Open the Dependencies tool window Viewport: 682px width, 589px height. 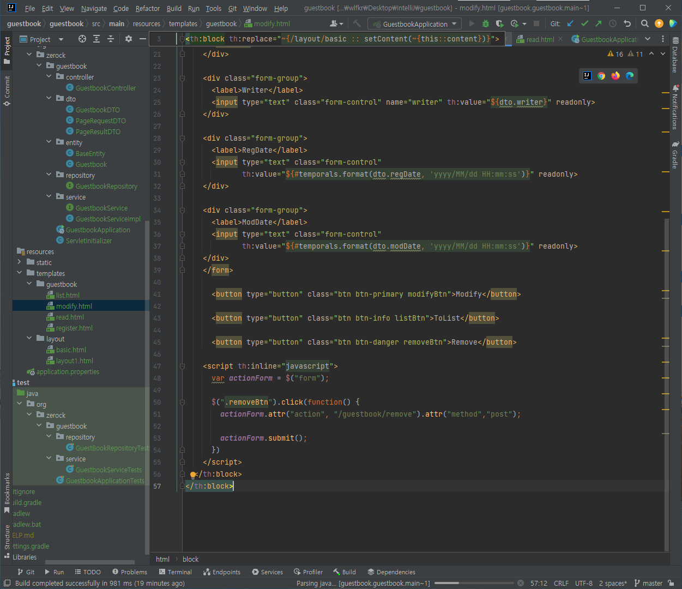391,572
